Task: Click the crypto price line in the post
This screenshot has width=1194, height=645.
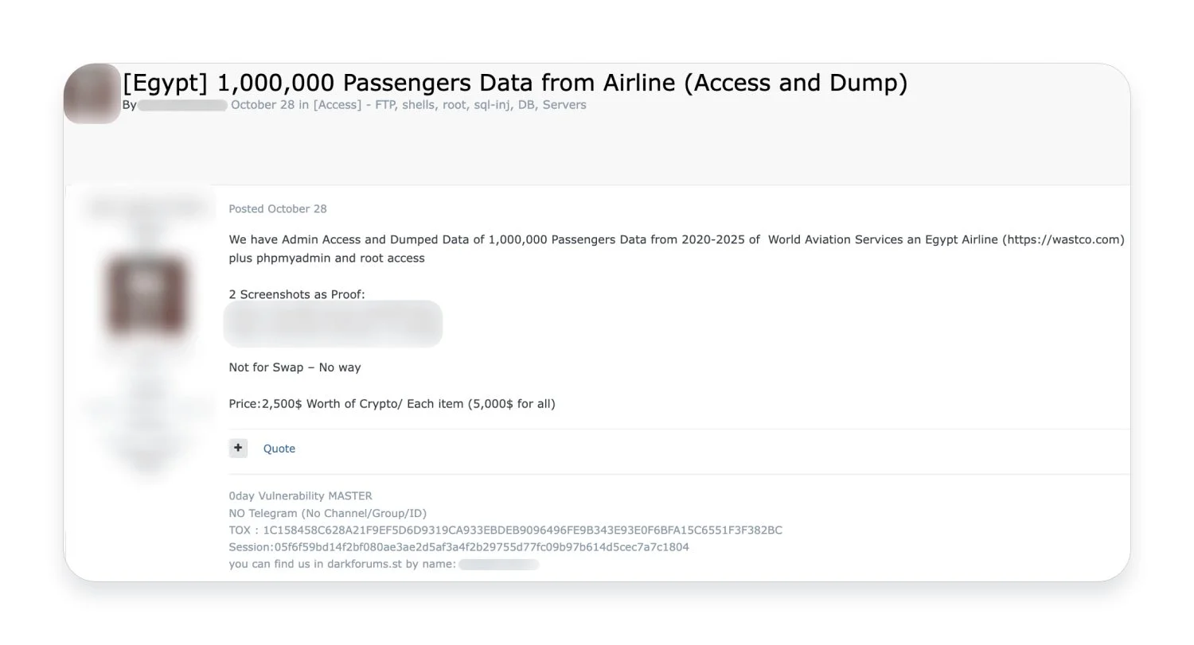Action: click(x=392, y=403)
